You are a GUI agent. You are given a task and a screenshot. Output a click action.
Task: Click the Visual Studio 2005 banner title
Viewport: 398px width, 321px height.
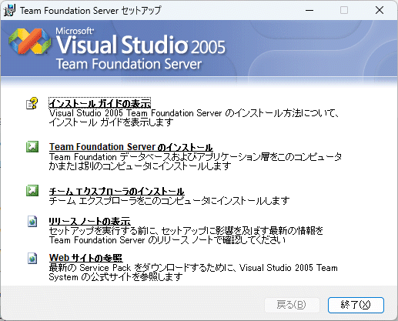pos(141,45)
